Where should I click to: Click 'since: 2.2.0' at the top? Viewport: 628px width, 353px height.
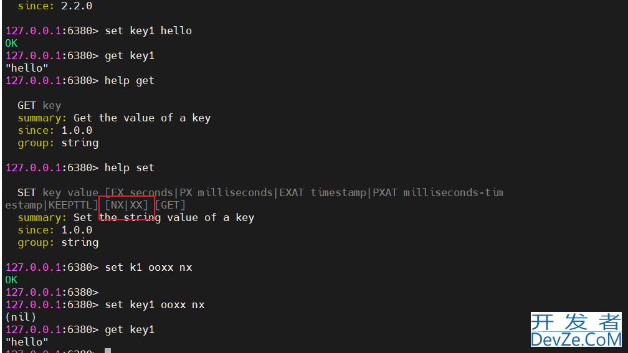[55, 6]
